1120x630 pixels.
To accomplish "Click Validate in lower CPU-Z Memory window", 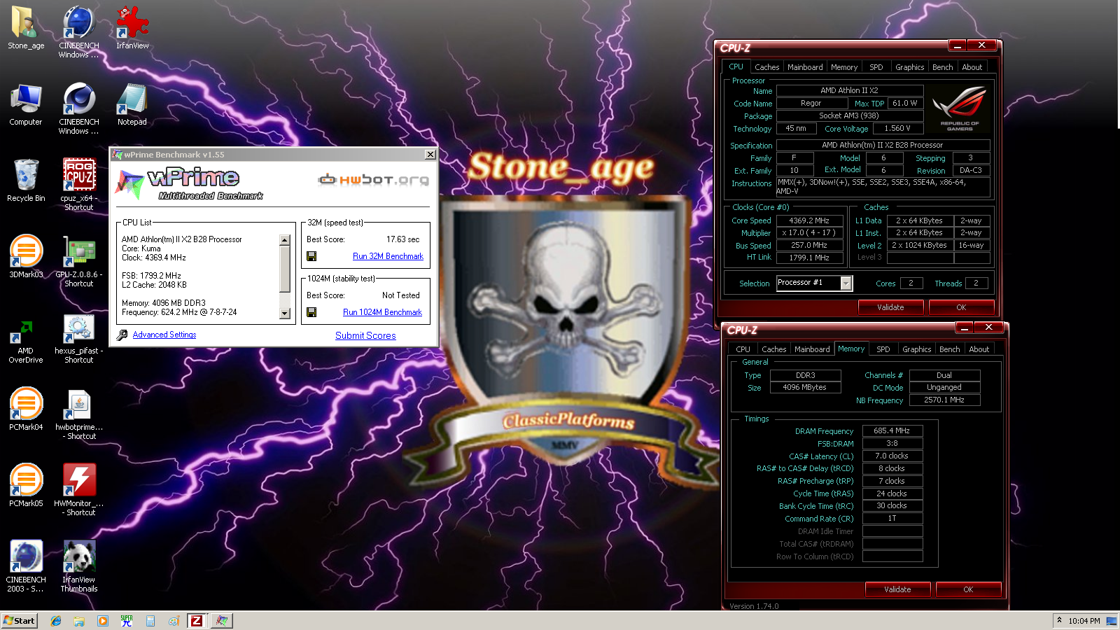I will click(897, 589).
